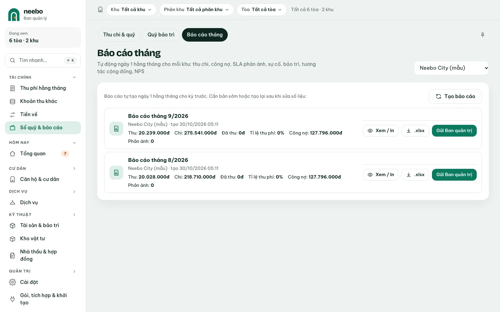Click the report file icon for tháng 9/2026
Screen dimensions: 500x312
(x=116, y=129)
